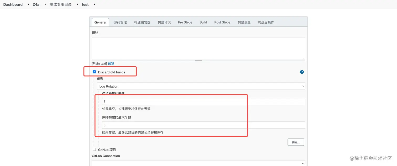The image size is (397, 166).
Task: Grab the description textarea resize handle
Action: (198, 61)
